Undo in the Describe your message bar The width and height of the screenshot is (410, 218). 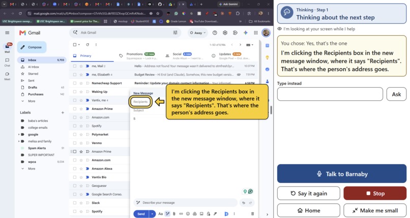tap(244, 203)
